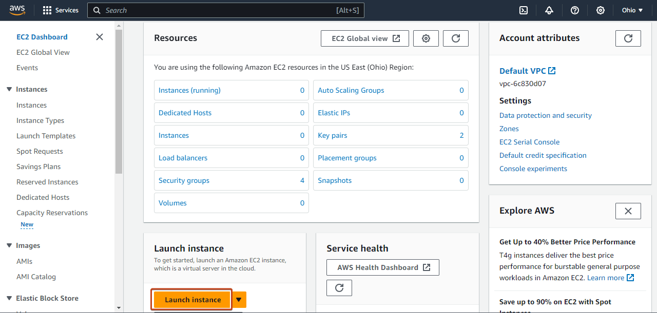Refresh the Account attributes panel
This screenshot has width=657, height=313.
(628, 38)
